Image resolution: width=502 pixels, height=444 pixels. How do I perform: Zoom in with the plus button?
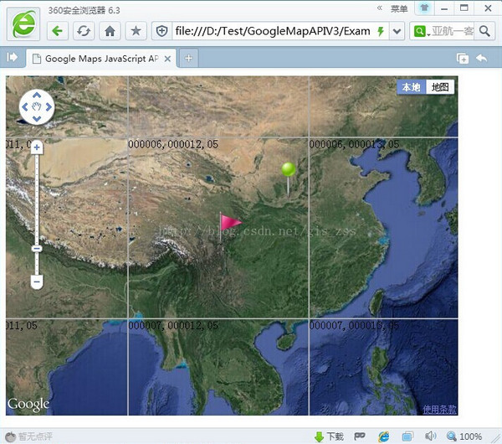point(37,147)
